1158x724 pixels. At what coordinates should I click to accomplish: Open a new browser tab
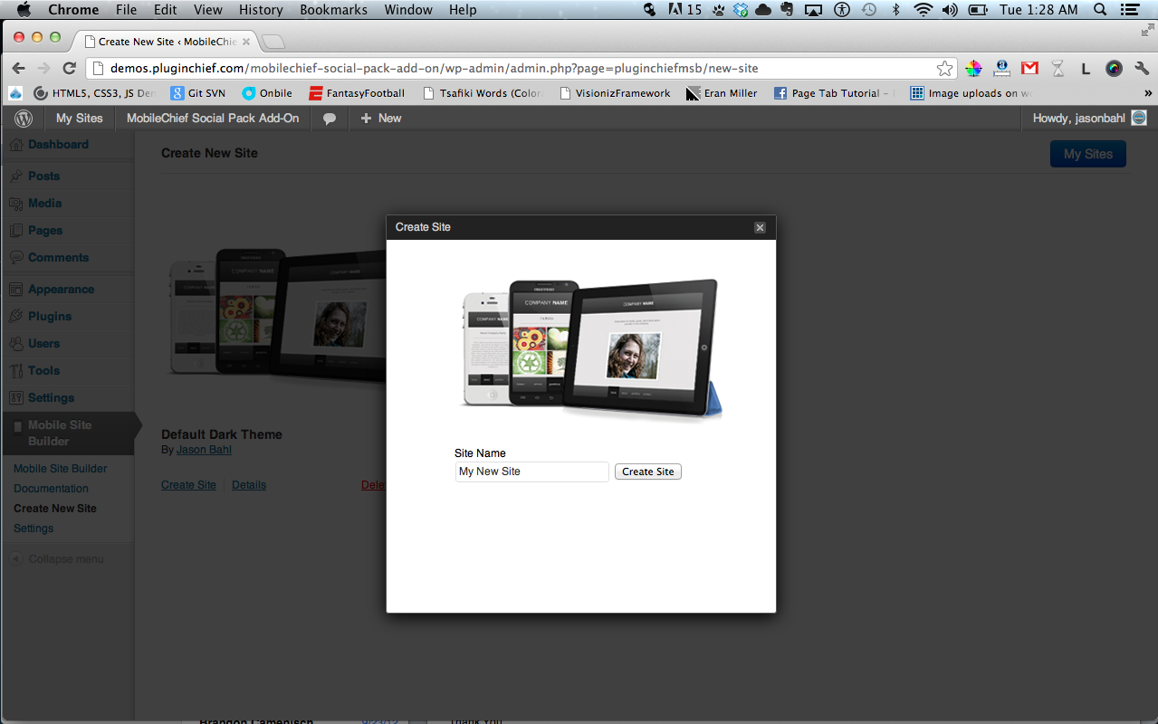pyautogui.click(x=273, y=42)
